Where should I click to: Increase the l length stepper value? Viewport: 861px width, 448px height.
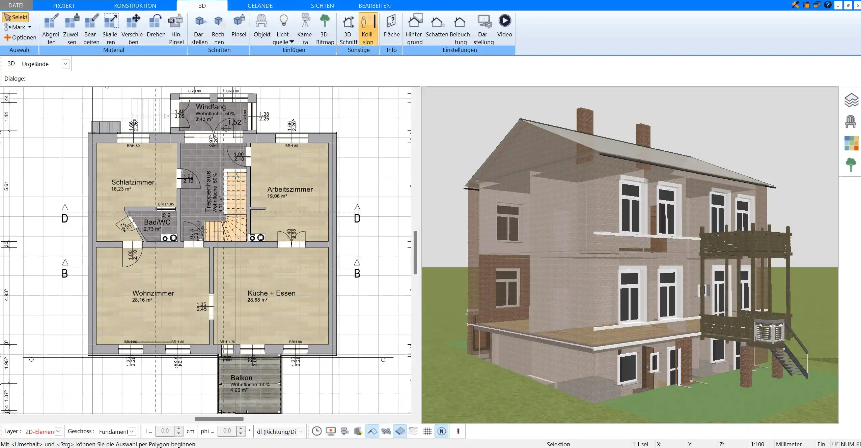[179, 429]
